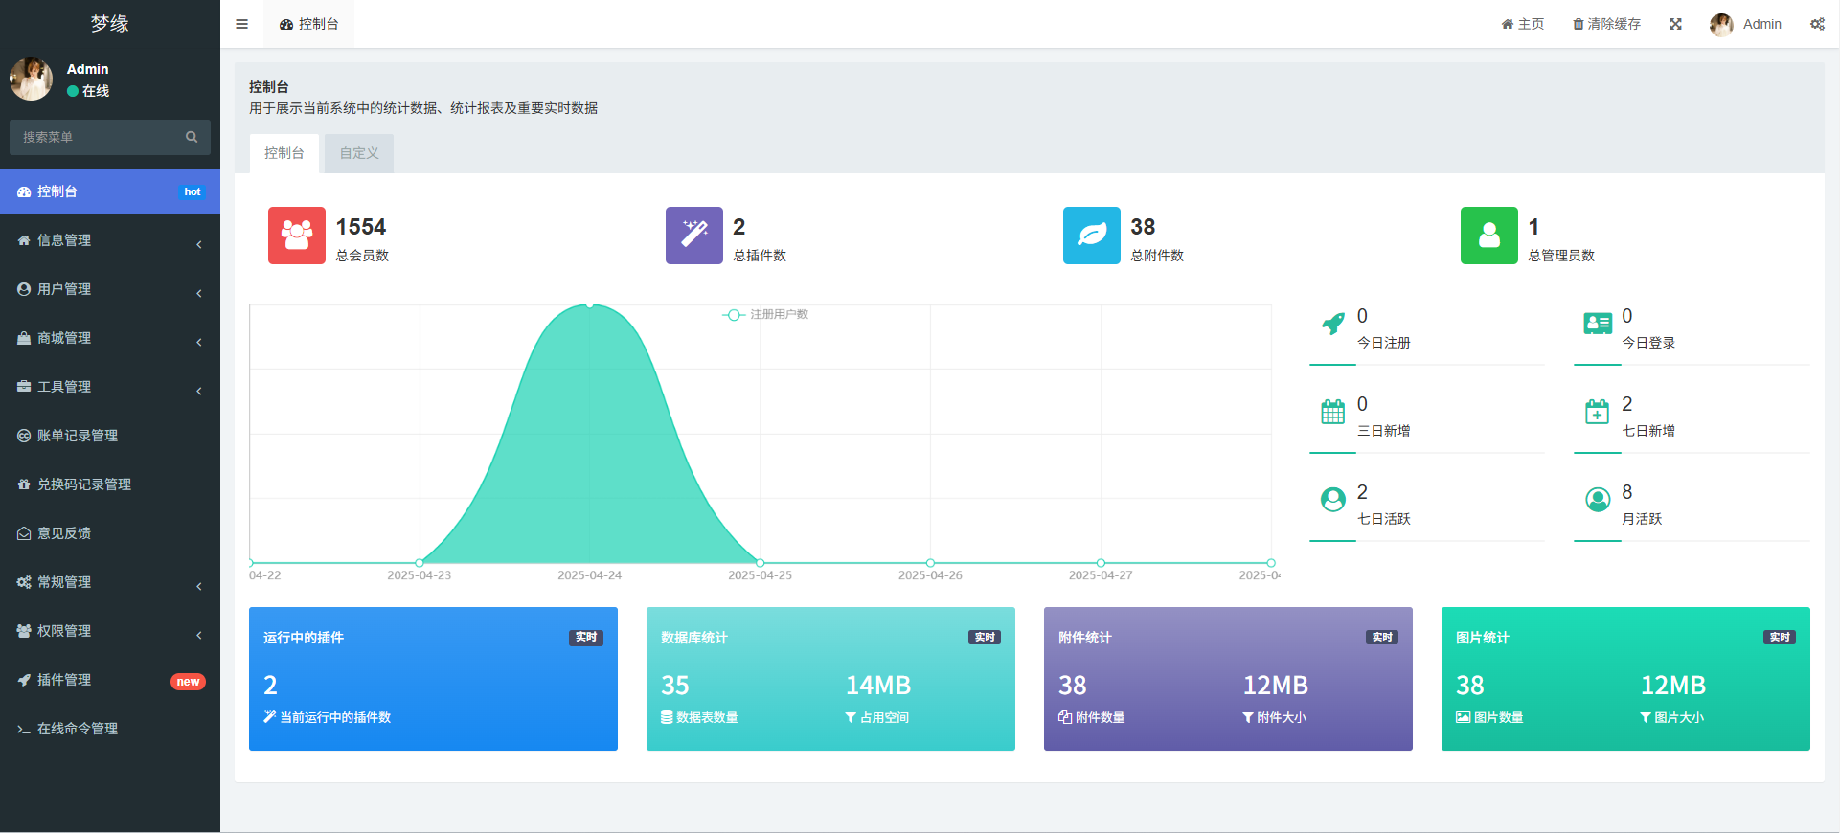
Task: Open the Admin user menu in header
Action: [1746, 24]
